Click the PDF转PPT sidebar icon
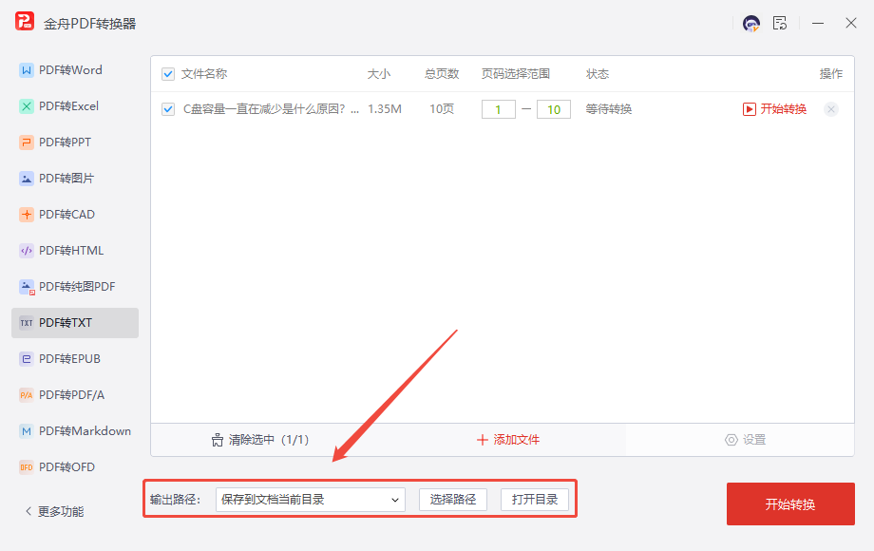 [27, 142]
